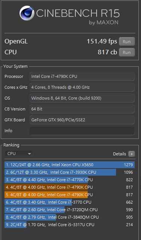Click the OS field showing Windows 8
Viewport: 141px width, 240px height.
[x=82, y=98]
